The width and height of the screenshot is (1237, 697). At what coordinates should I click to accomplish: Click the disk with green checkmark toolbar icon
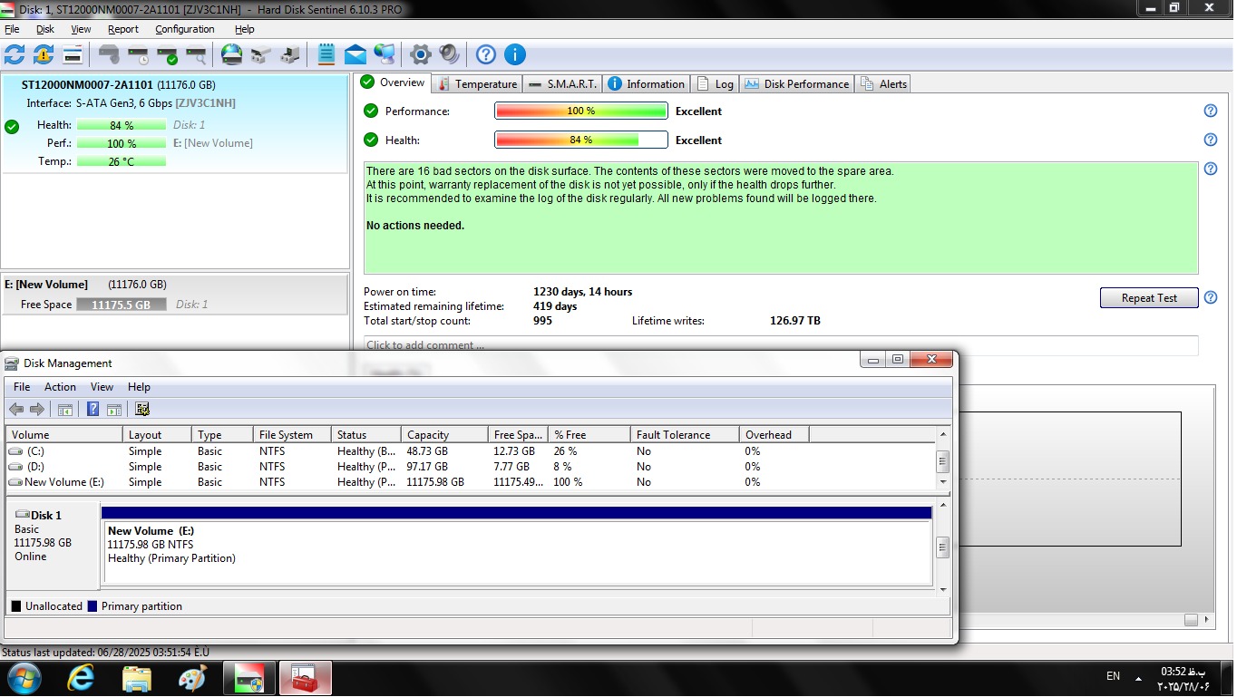[167, 54]
